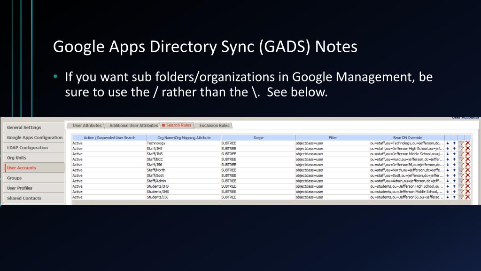Click the Active / Suspended User Search header
The height and width of the screenshot is (271, 481).
[109, 138]
